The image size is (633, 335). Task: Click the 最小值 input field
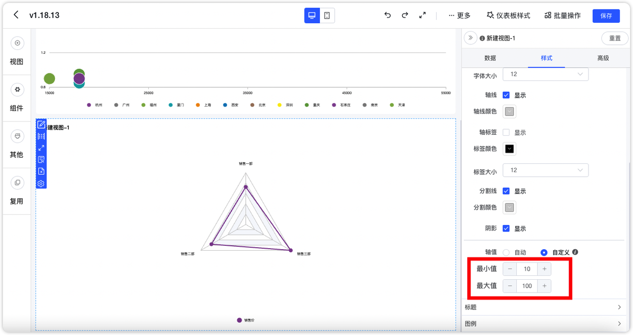point(527,269)
